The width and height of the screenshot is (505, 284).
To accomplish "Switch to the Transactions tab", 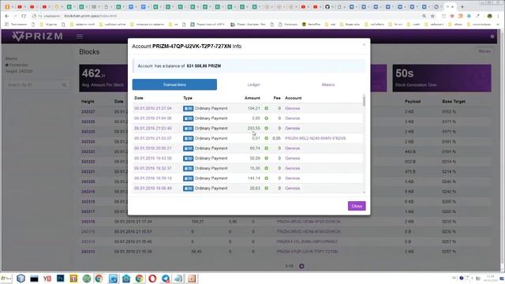I will 174,84.
